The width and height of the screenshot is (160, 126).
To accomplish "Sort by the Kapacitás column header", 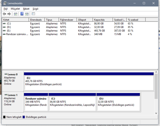I will click(x=103, y=20).
